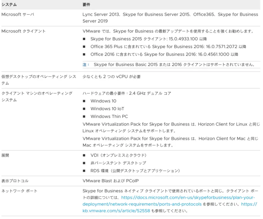263x219 pixels.
Task: Click the ハードウェアの最小要件 2.4 GHz text
Action: pyautogui.click(x=127, y=93)
